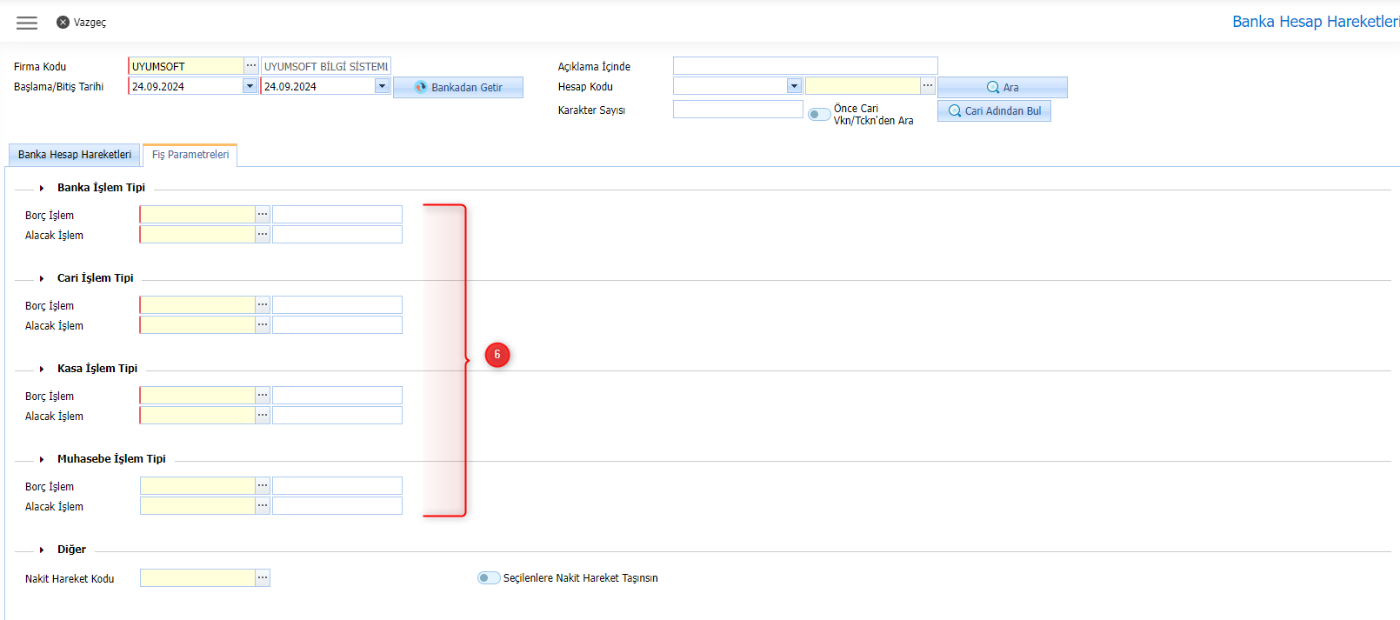This screenshot has height=620, width=1400.
Task: Click Banka Alacak İşlem description field
Action: (337, 235)
